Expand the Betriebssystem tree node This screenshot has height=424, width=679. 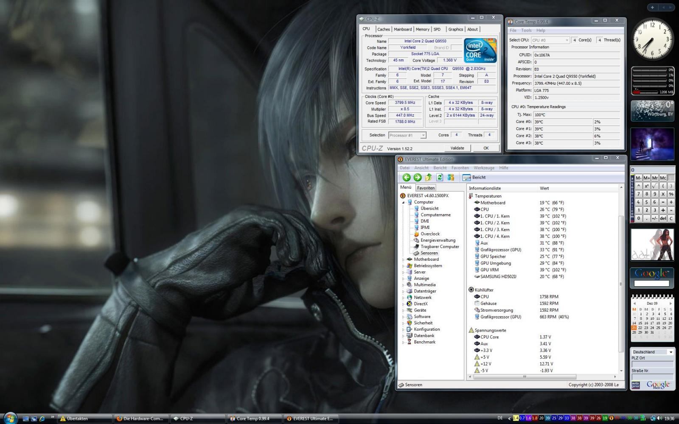[x=403, y=266]
